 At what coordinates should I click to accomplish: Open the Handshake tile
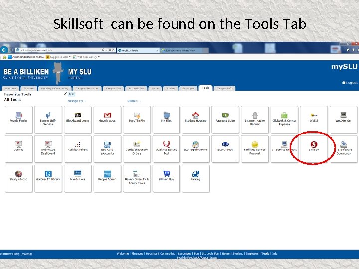point(78,178)
